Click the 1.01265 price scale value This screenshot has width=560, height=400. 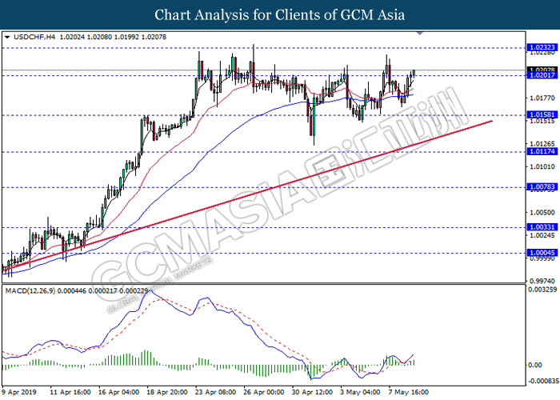click(x=542, y=144)
